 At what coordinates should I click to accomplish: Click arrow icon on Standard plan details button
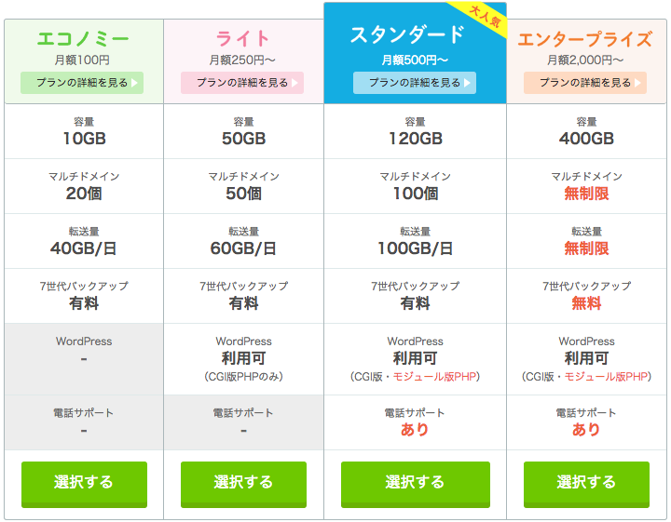(467, 83)
